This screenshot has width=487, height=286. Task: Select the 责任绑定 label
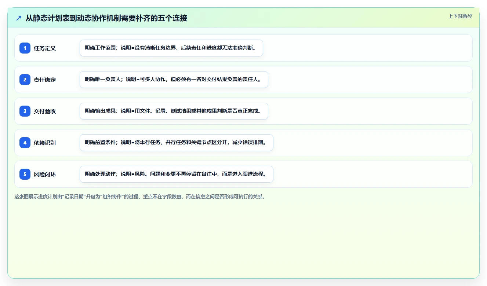pyautogui.click(x=45, y=80)
